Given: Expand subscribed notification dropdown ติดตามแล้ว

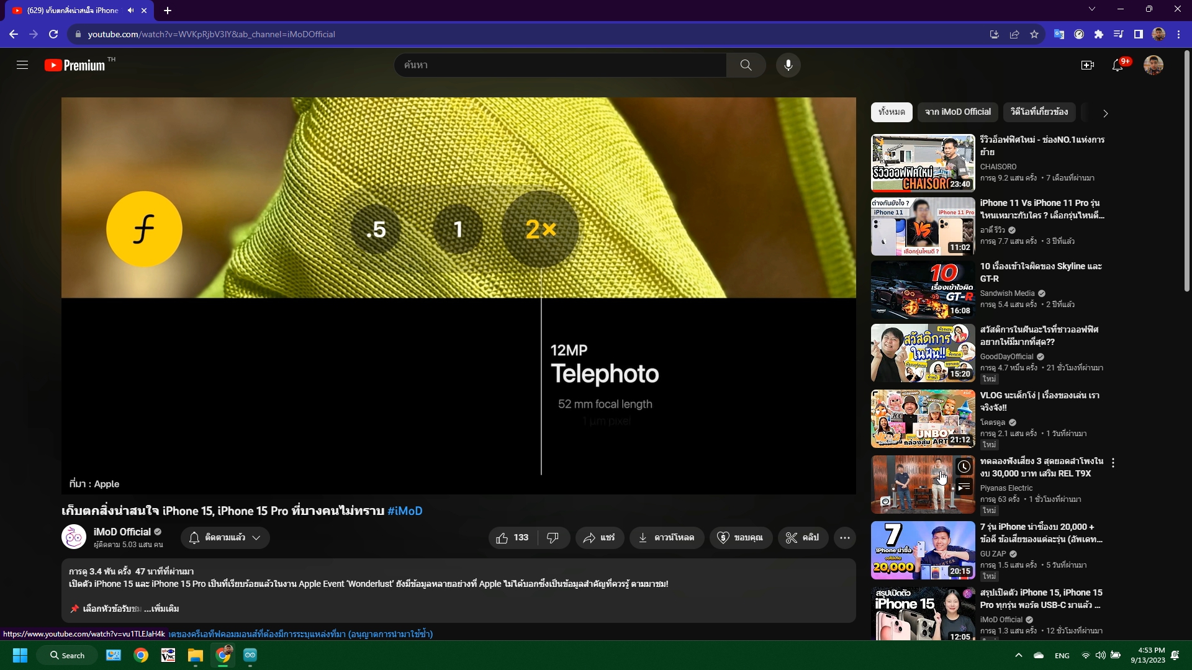Looking at the screenshot, I should click(225, 538).
